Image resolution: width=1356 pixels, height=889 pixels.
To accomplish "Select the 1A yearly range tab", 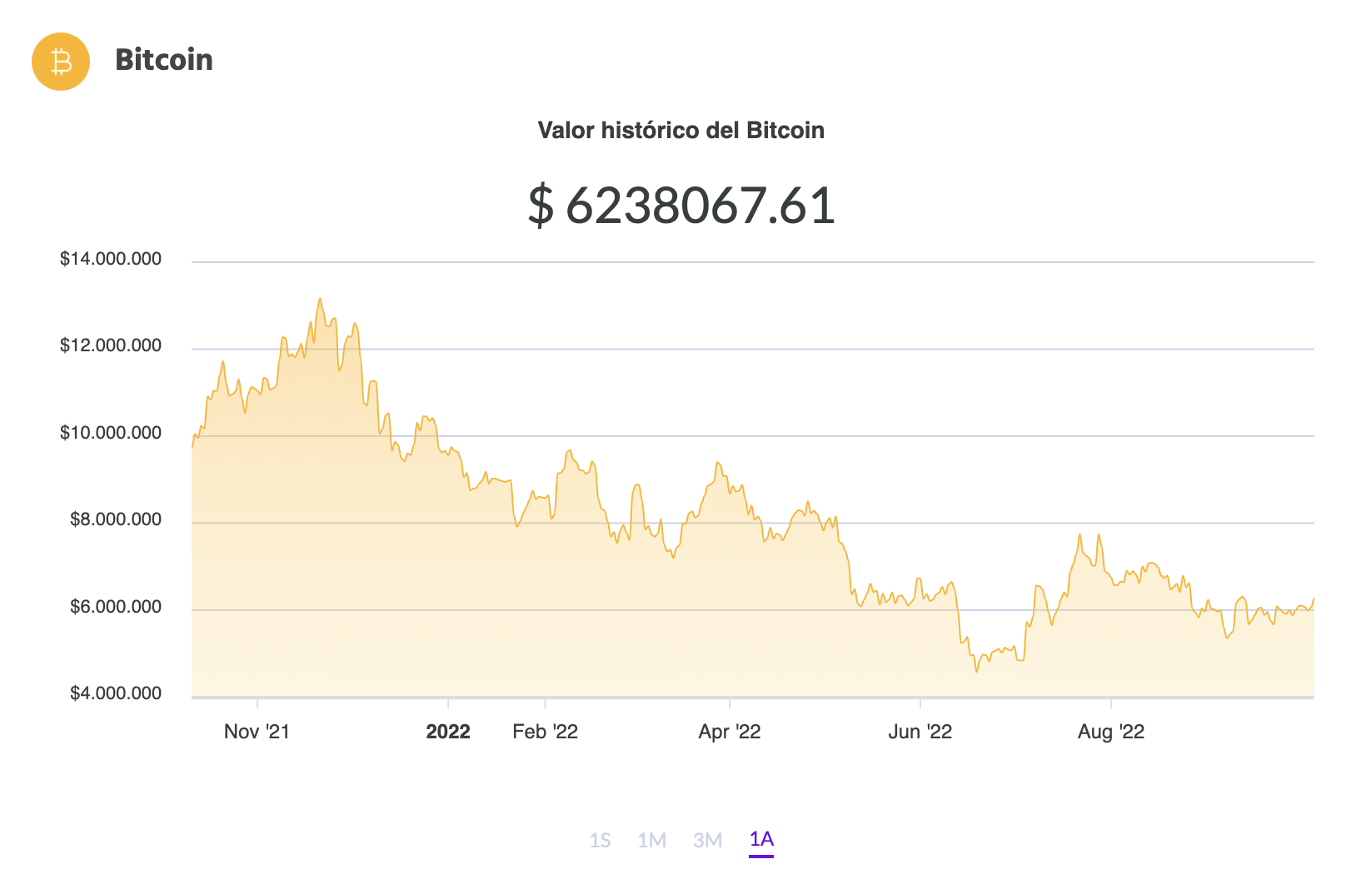I will point(761,839).
